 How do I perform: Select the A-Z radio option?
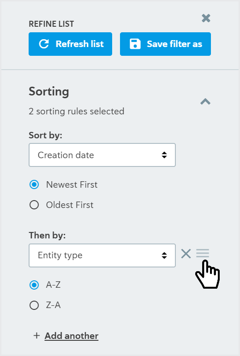coord(34,285)
